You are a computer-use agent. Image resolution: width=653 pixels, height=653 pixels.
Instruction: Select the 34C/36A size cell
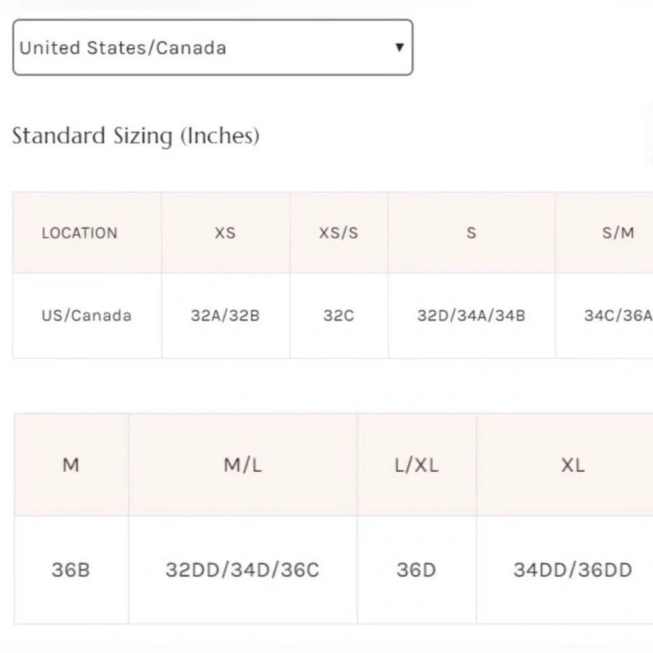coord(604,315)
